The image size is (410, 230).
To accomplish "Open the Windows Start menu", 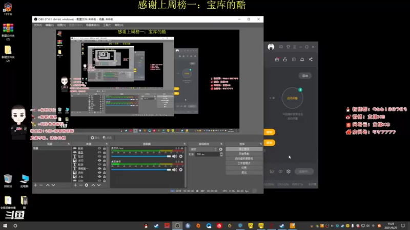I will tap(5, 226).
